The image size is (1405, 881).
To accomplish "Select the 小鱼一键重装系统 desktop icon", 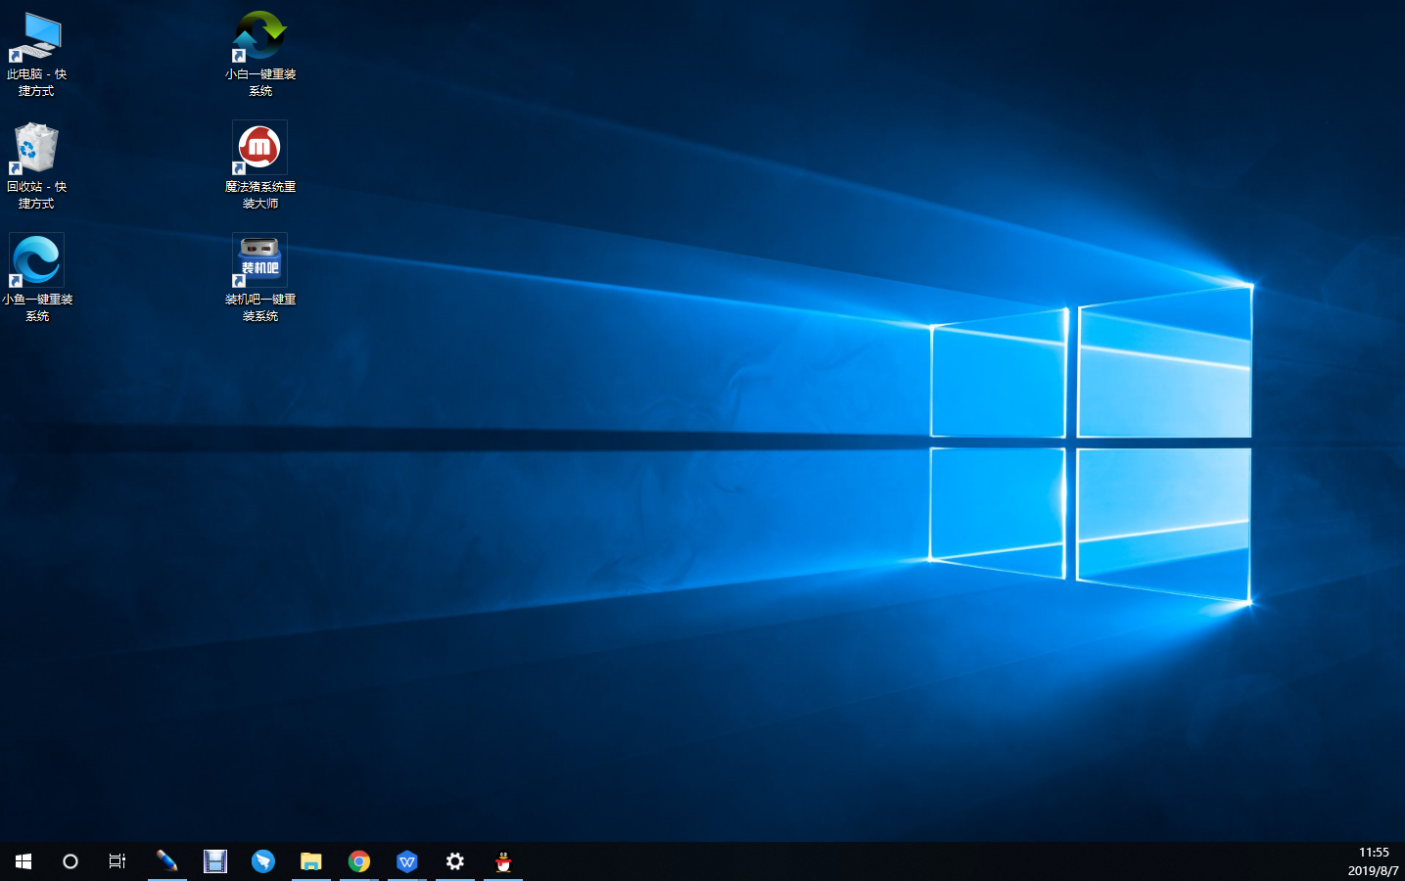I will click(x=37, y=278).
